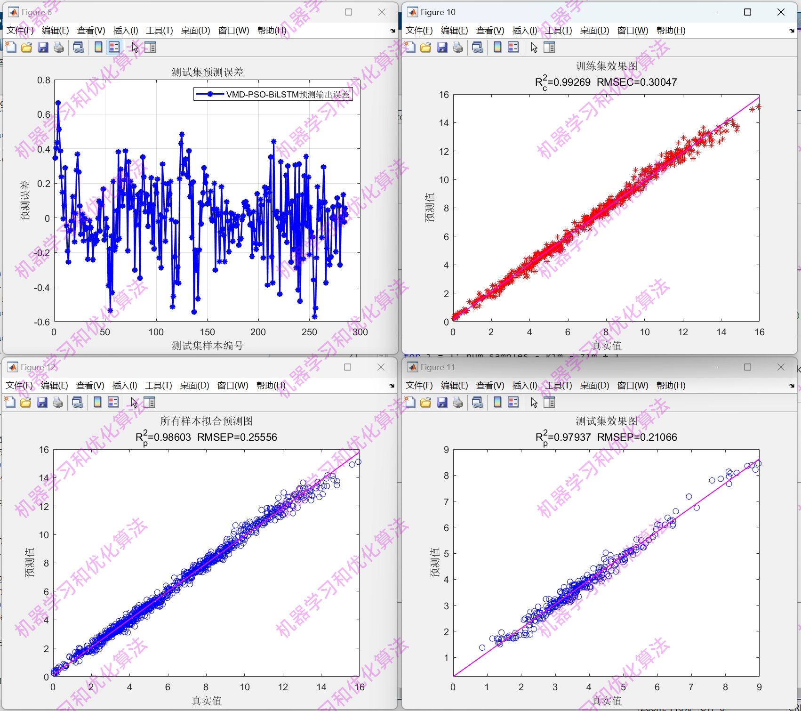801x711 pixels.
Task: Enable Edit plot arrow in Figure 11
Action: coord(534,402)
